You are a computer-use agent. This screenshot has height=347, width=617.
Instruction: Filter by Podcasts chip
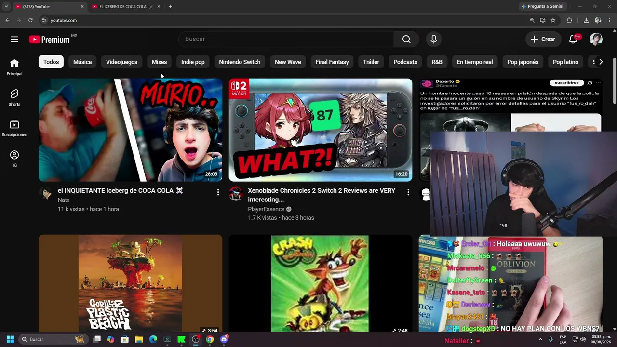pos(405,62)
